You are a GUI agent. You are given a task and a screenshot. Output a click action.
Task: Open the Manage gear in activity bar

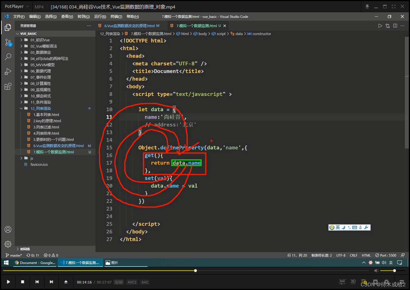pyautogui.click(x=8, y=244)
